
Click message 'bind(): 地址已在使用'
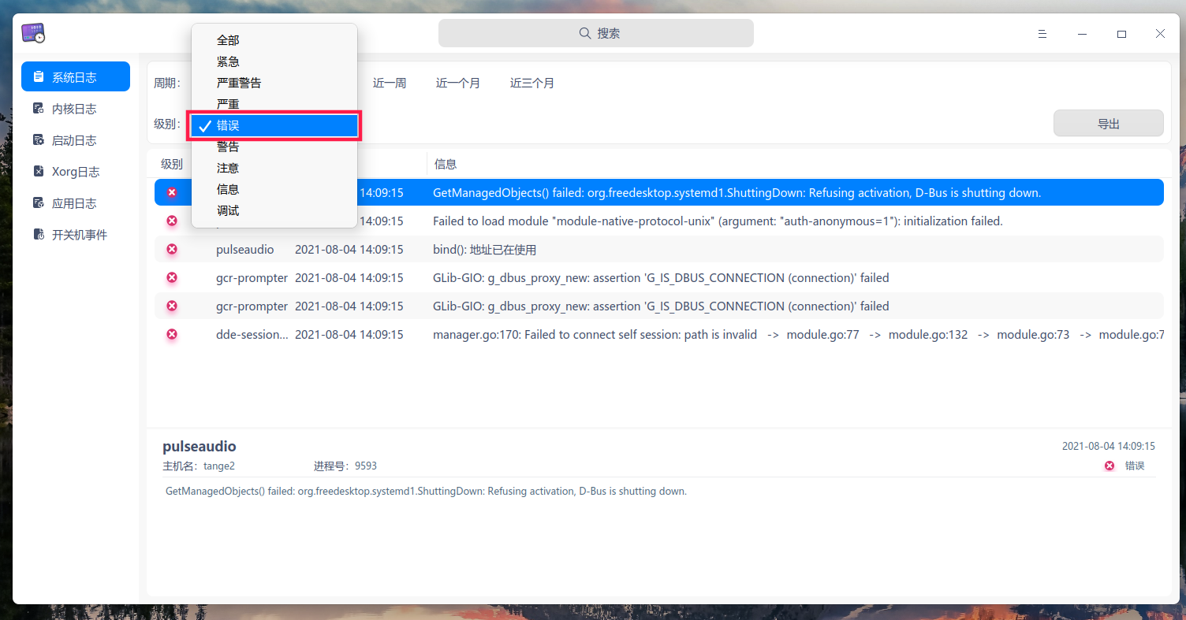point(484,250)
